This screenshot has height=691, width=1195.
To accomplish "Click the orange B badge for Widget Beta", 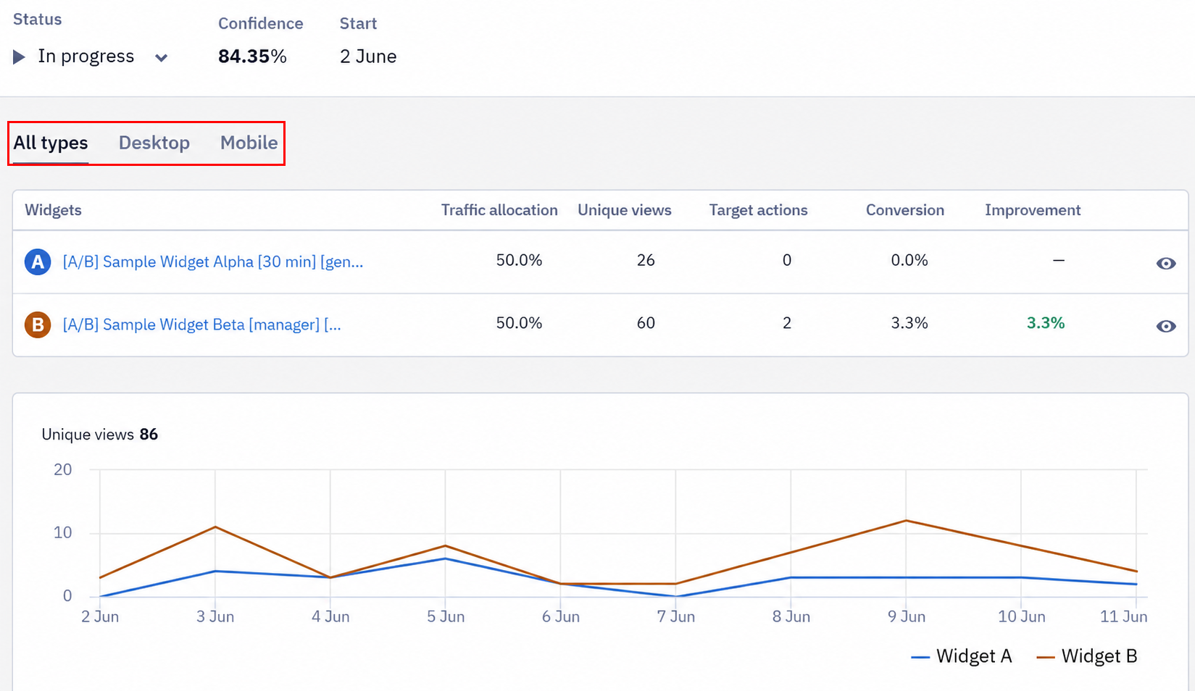I will 38,324.
